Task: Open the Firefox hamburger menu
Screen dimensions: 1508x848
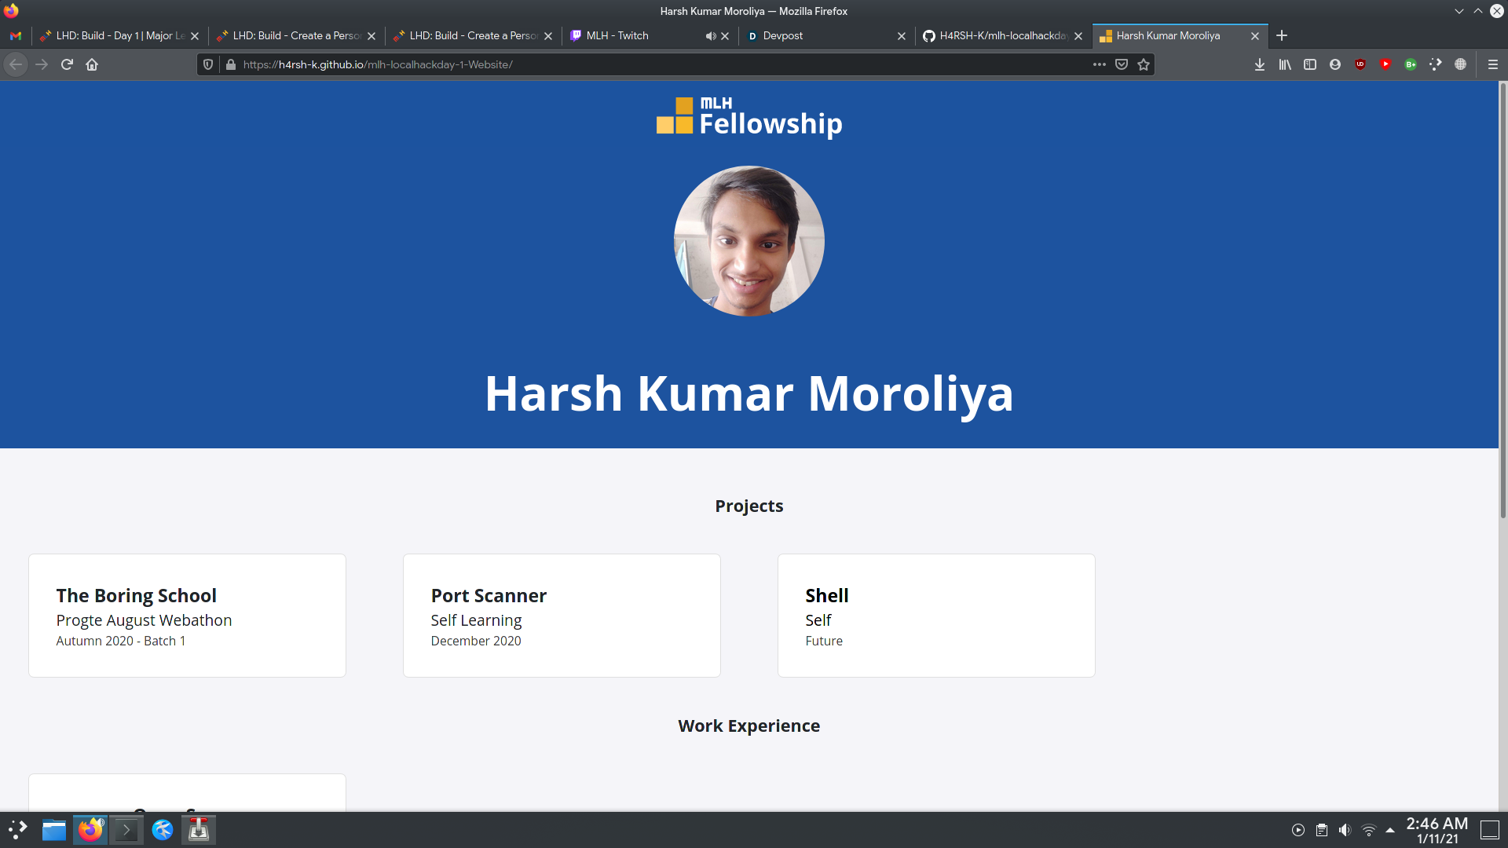Action: pyautogui.click(x=1493, y=64)
